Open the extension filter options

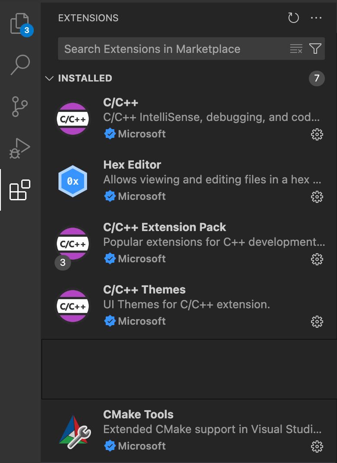[x=316, y=49]
